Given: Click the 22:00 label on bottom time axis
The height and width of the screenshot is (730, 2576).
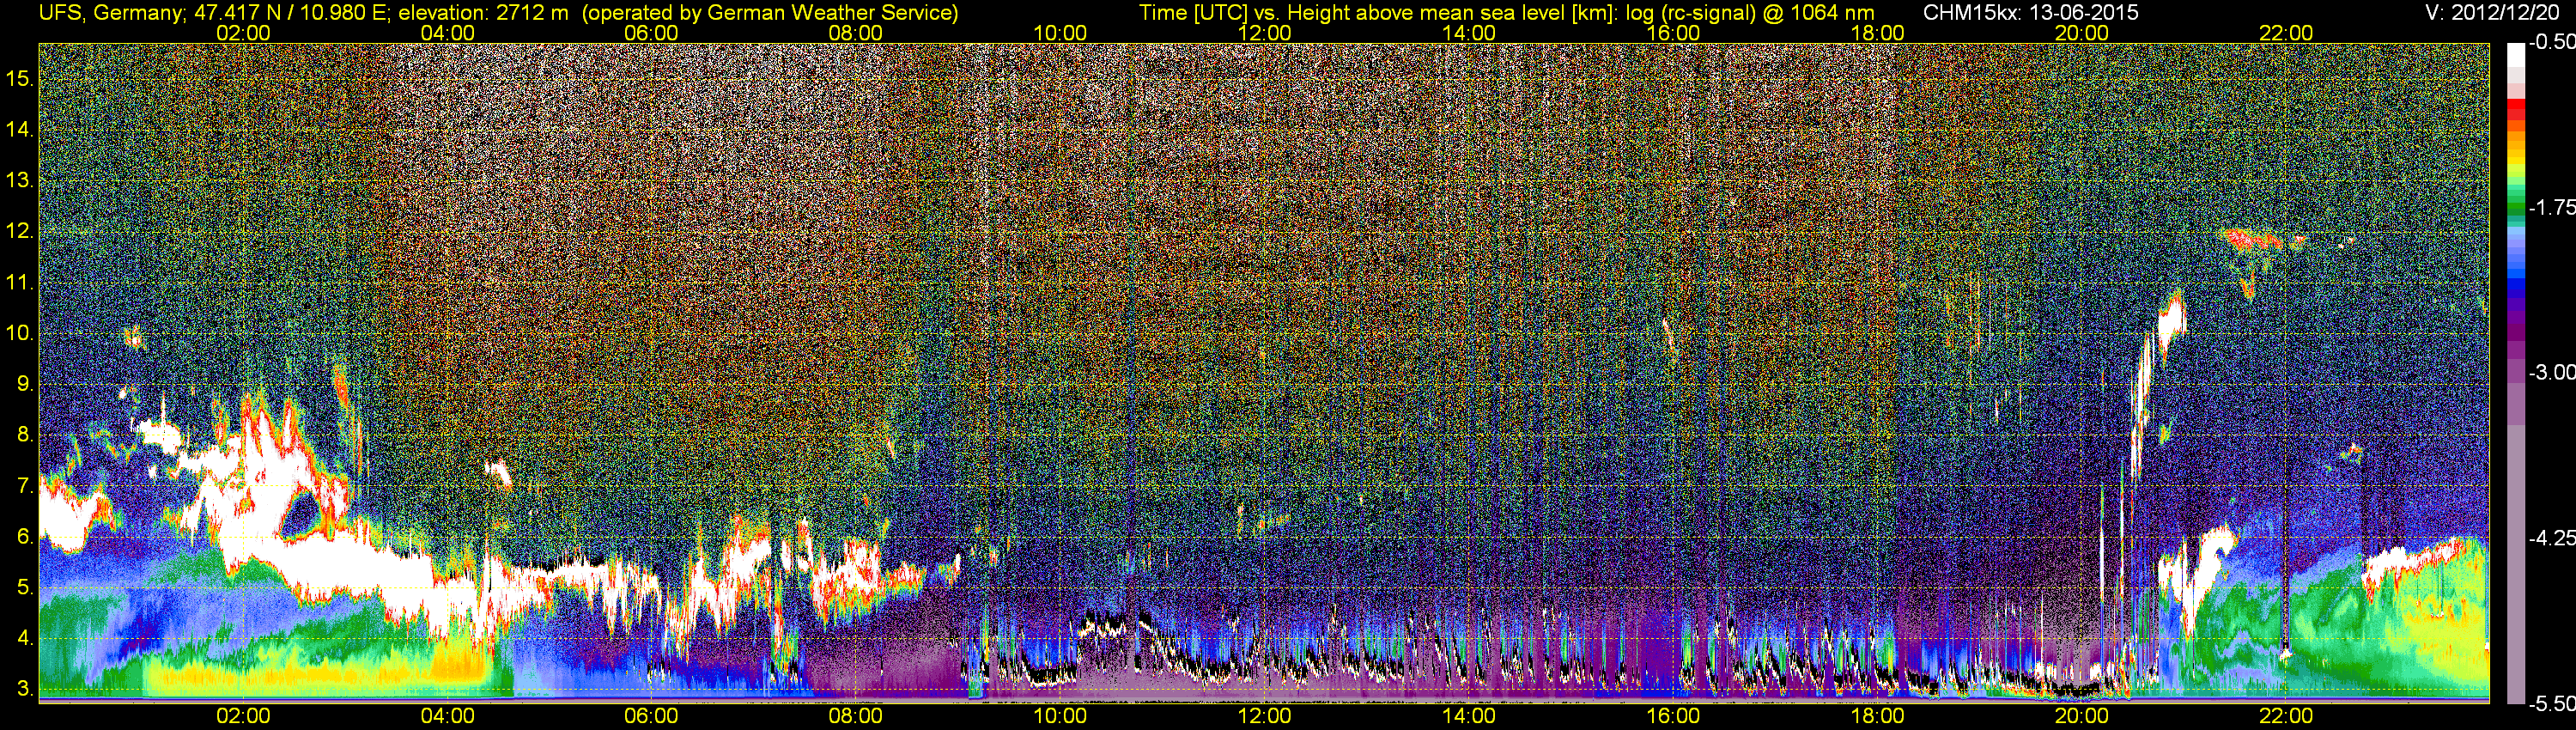Looking at the screenshot, I should tap(2286, 716).
